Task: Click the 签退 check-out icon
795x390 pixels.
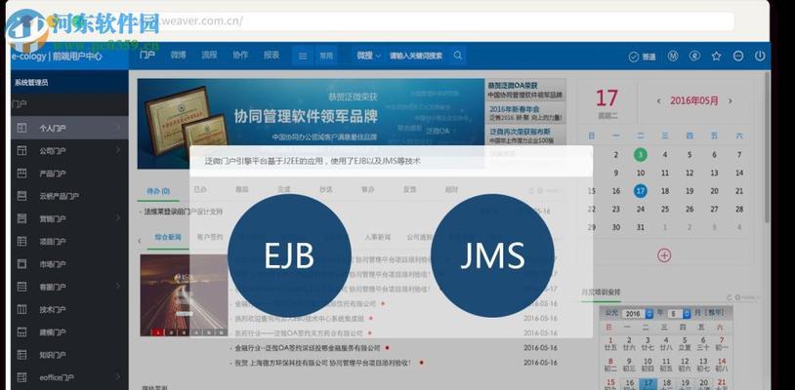Action: (643, 57)
